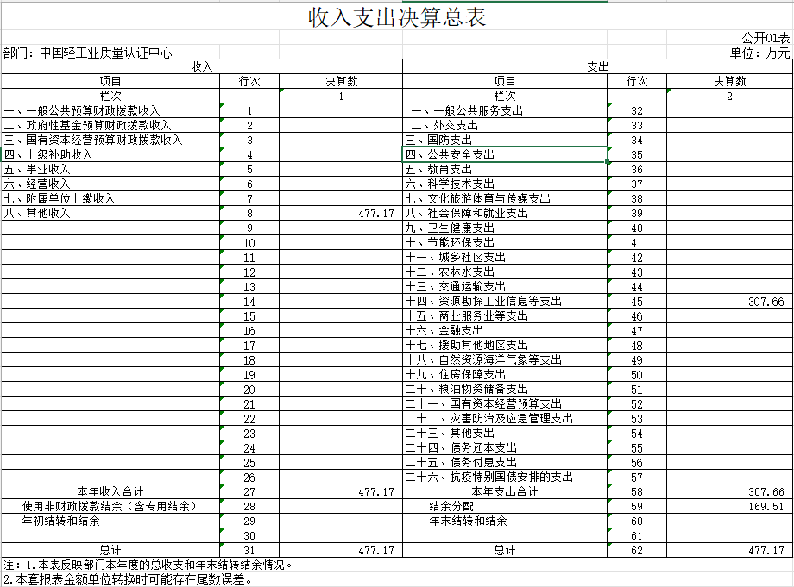Image resolution: width=794 pixels, height=587 pixels.
Task: Select the cell 二、外交支出
Action: click(505, 125)
